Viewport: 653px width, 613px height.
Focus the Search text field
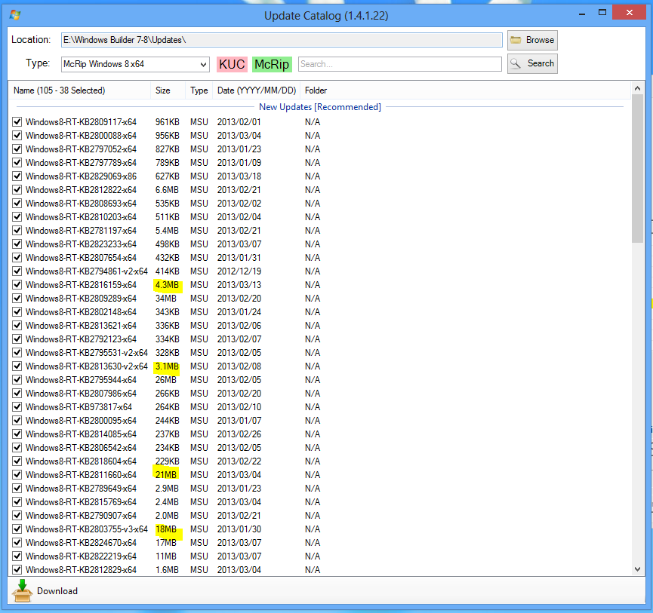(399, 64)
